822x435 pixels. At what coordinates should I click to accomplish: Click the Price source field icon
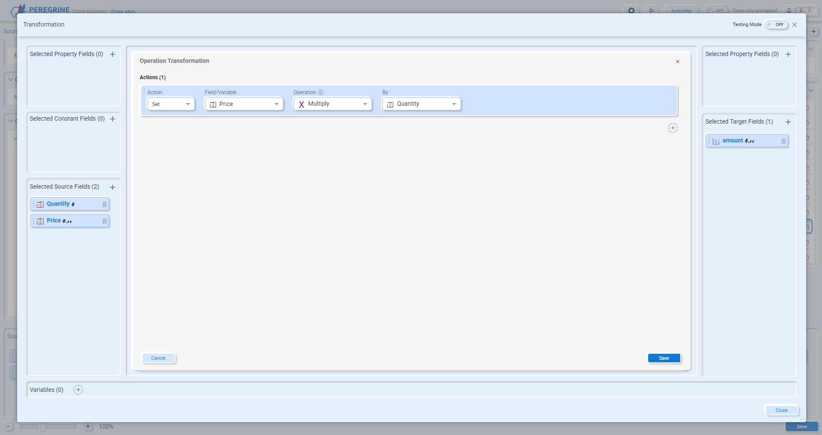tap(40, 221)
